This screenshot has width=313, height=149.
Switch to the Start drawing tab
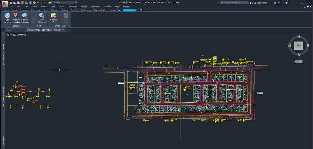tap(9, 30)
